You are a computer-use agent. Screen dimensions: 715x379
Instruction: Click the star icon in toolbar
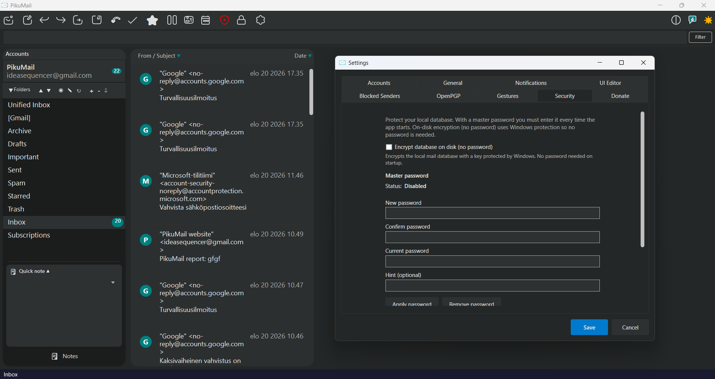click(x=152, y=20)
